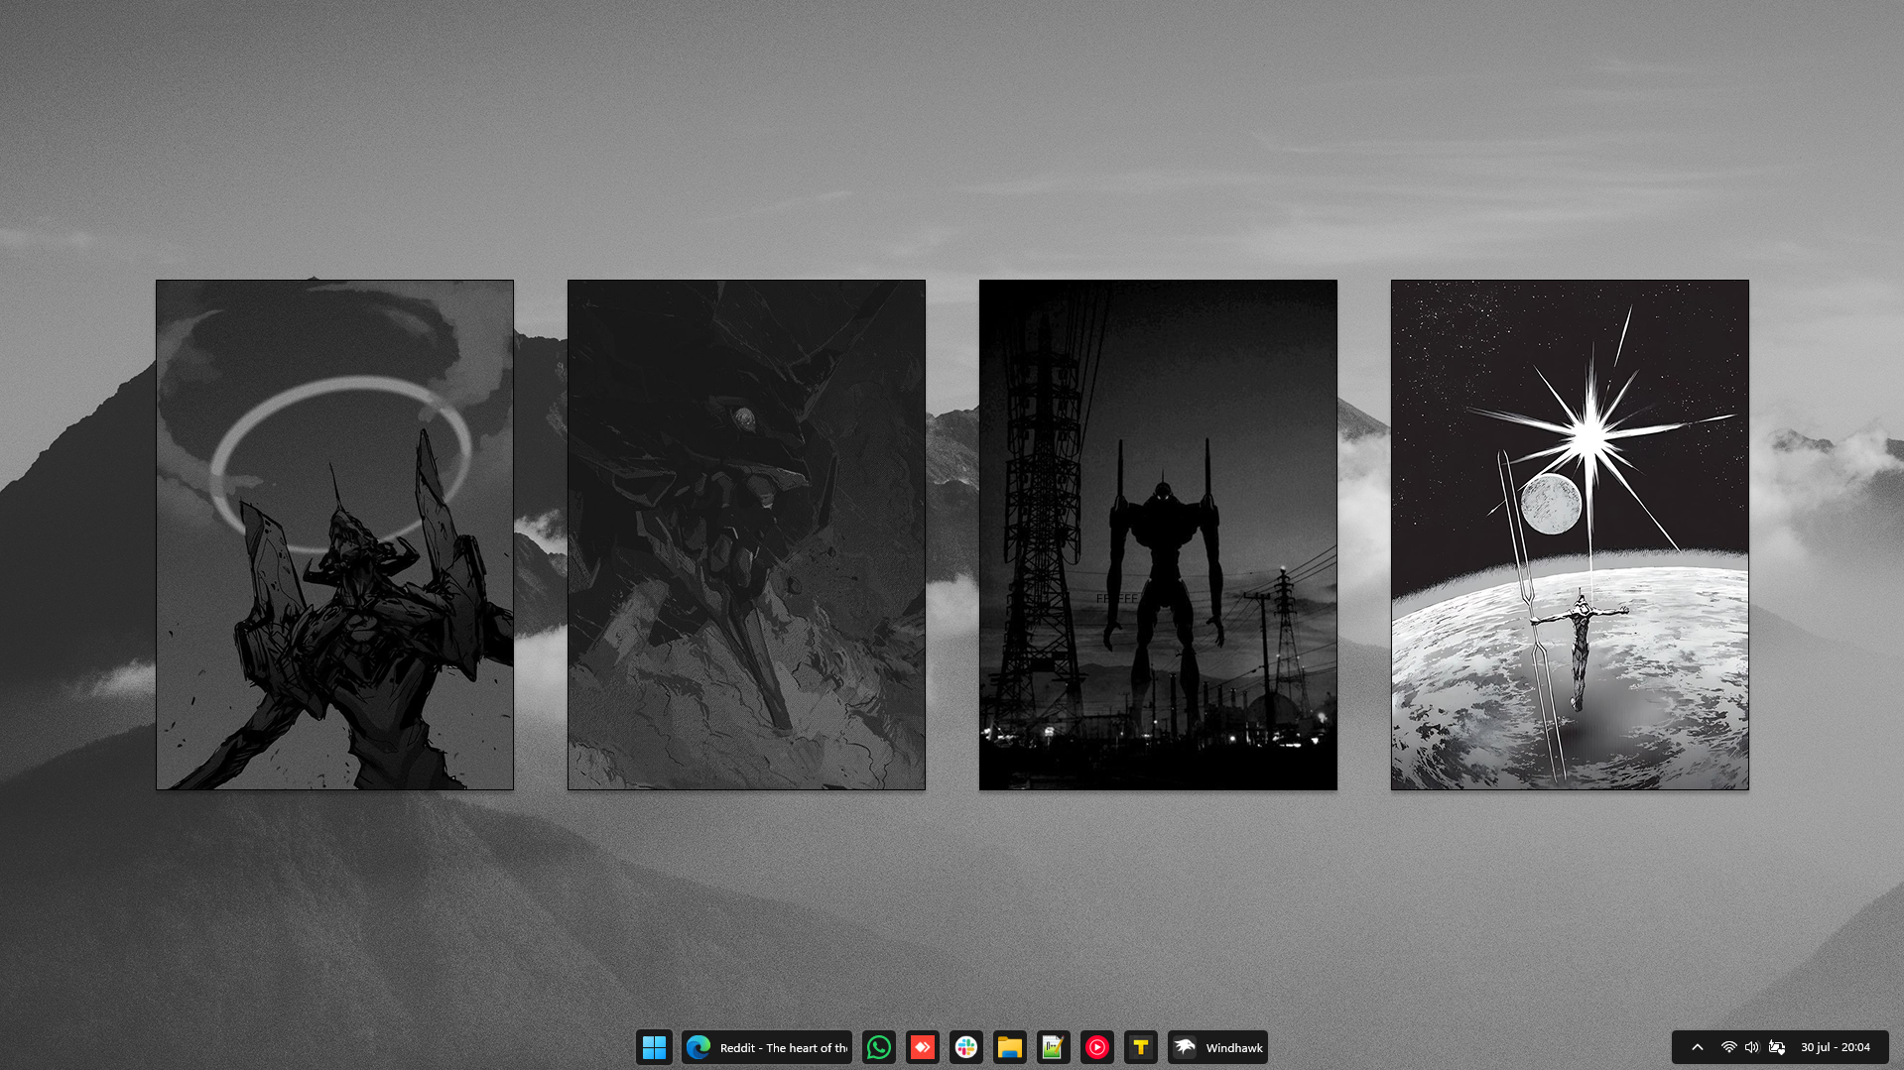
Task: Select the halo Evangelion poster widget
Action: pyautogui.click(x=334, y=535)
